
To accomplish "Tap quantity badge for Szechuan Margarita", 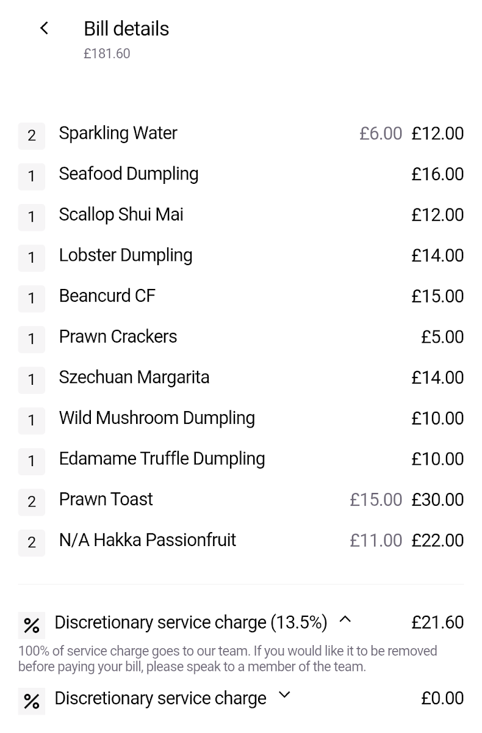I will pos(32,379).
